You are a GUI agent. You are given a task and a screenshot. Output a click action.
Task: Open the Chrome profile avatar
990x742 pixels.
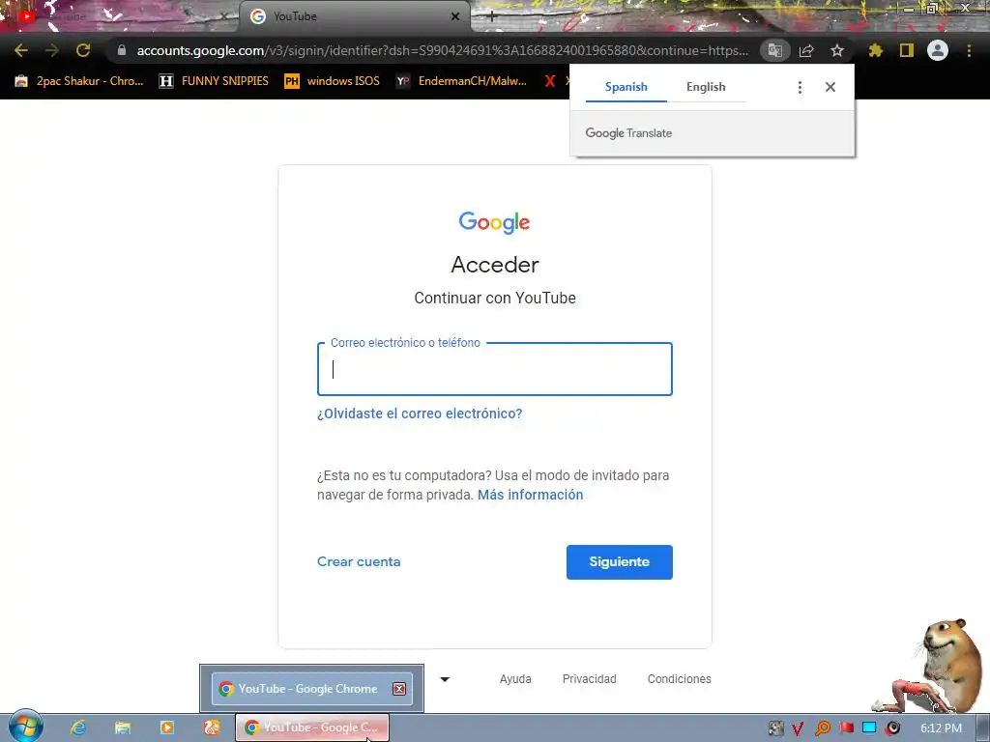click(938, 50)
